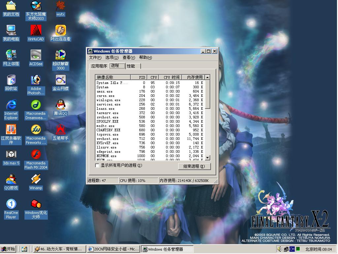Image resolution: width=338 pixels, height=254 pixels.
Task: Select the System Idle Process row
Action: click(x=150, y=83)
